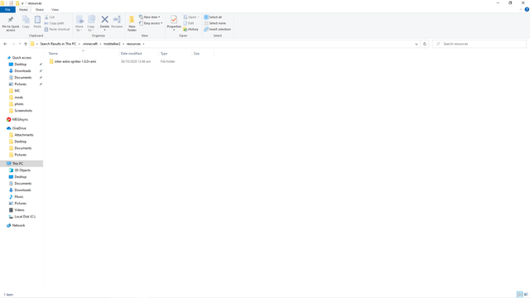Screen dimensions: 530x298
Task: Click Paste shortcut command
Action: pyautogui.click(x=57, y=29)
